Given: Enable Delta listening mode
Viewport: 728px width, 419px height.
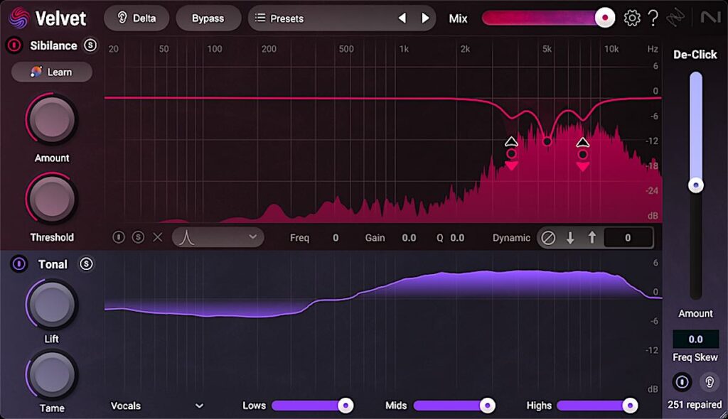Looking at the screenshot, I should click(x=136, y=18).
